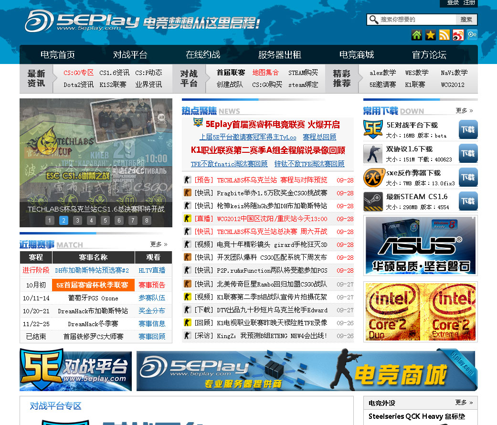Open the Sina Weibo icon
The image size is (497, 425).
pos(458,35)
